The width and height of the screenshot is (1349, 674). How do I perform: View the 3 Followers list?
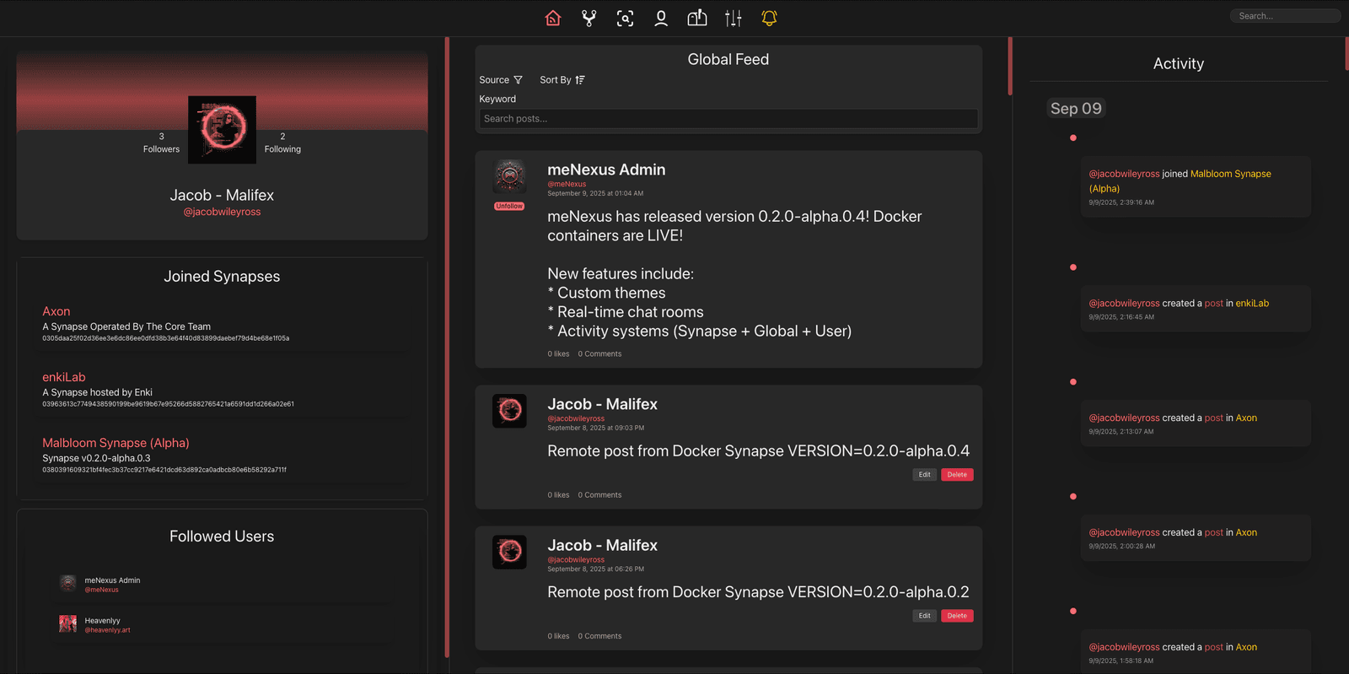click(x=161, y=143)
